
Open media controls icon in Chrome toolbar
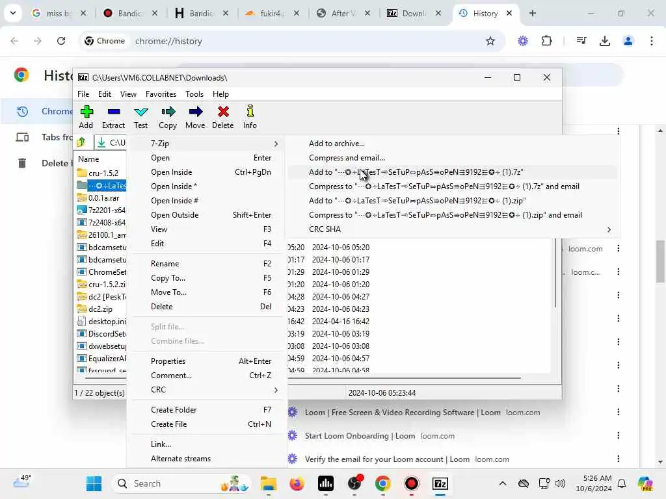(x=581, y=41)
